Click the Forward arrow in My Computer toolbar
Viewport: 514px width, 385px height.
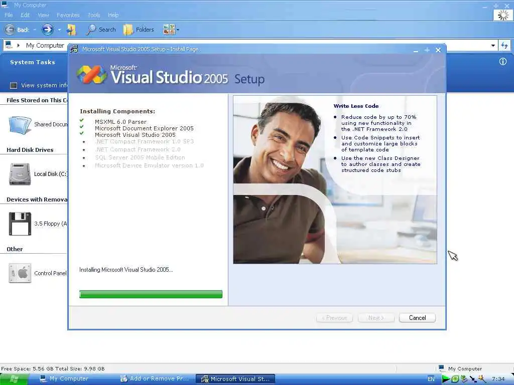pyautogui.click(x=48, y=30)
